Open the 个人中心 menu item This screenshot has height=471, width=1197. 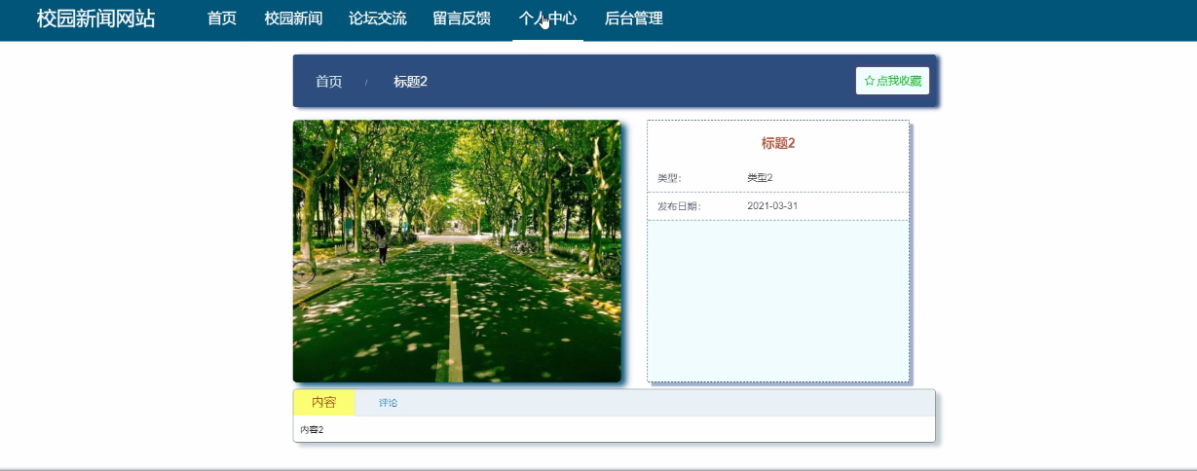pyautogui.click(x=547, y=18)
